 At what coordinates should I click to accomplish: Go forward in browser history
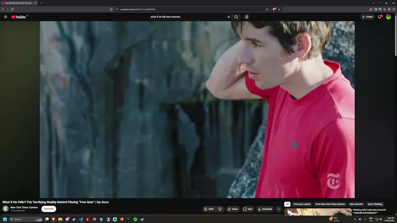(8, 9)
